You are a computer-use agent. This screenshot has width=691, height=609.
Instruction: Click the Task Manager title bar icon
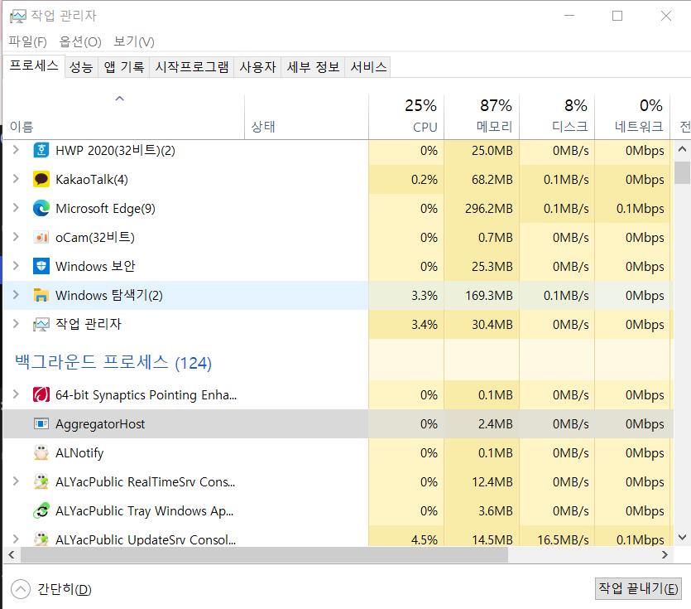pos(18,17)
